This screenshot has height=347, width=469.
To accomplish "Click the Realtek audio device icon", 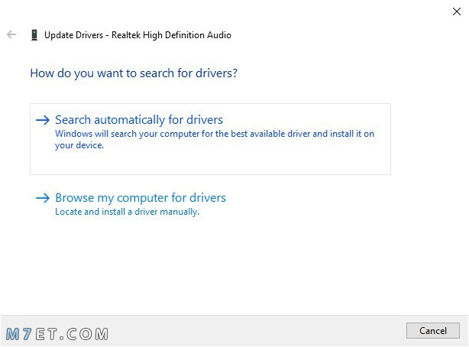I will 34,35.
